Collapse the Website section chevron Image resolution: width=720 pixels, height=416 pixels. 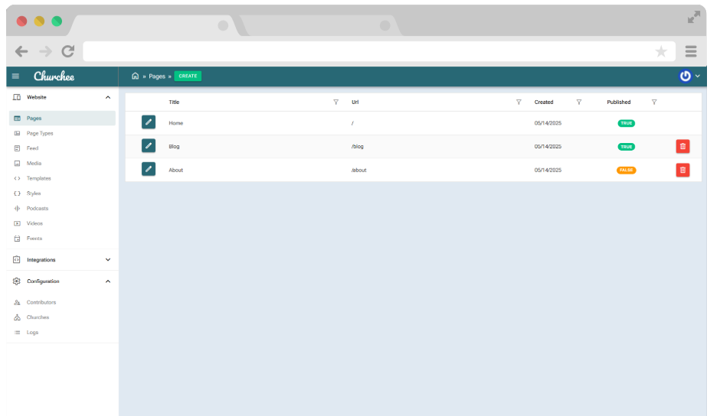[x=108, y=97]
